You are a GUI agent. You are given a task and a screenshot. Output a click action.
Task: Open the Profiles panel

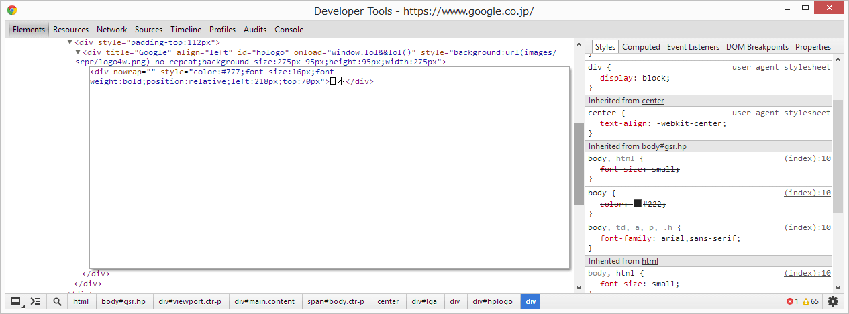tap(223, 30)
